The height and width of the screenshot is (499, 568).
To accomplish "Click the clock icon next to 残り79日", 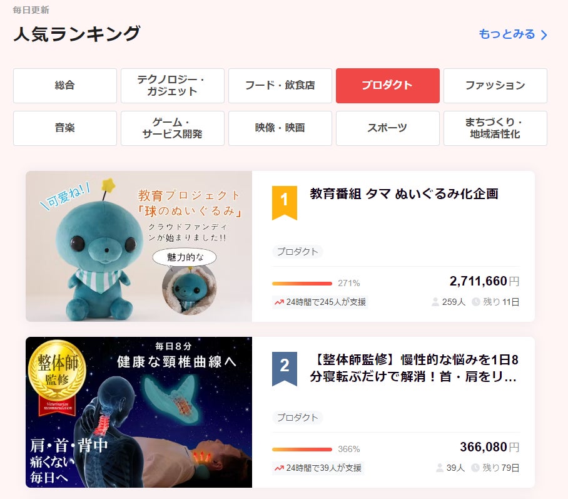I will tap(475, 468).
